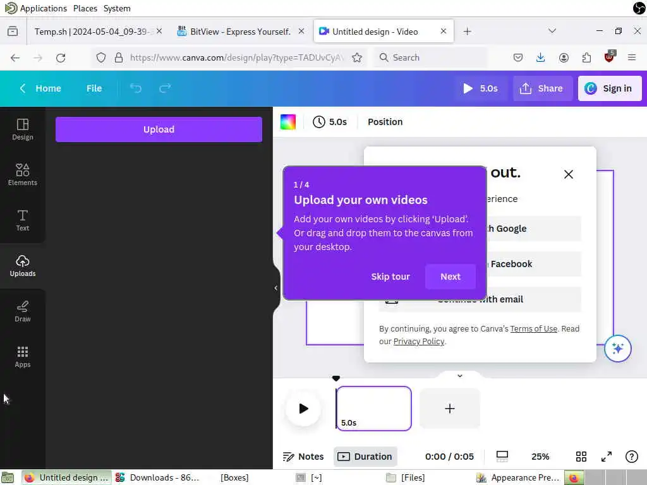Viewport: 647px width, 485px height.
Task: Switch to Downloads window in taskbar
Action: coord(159,477)
